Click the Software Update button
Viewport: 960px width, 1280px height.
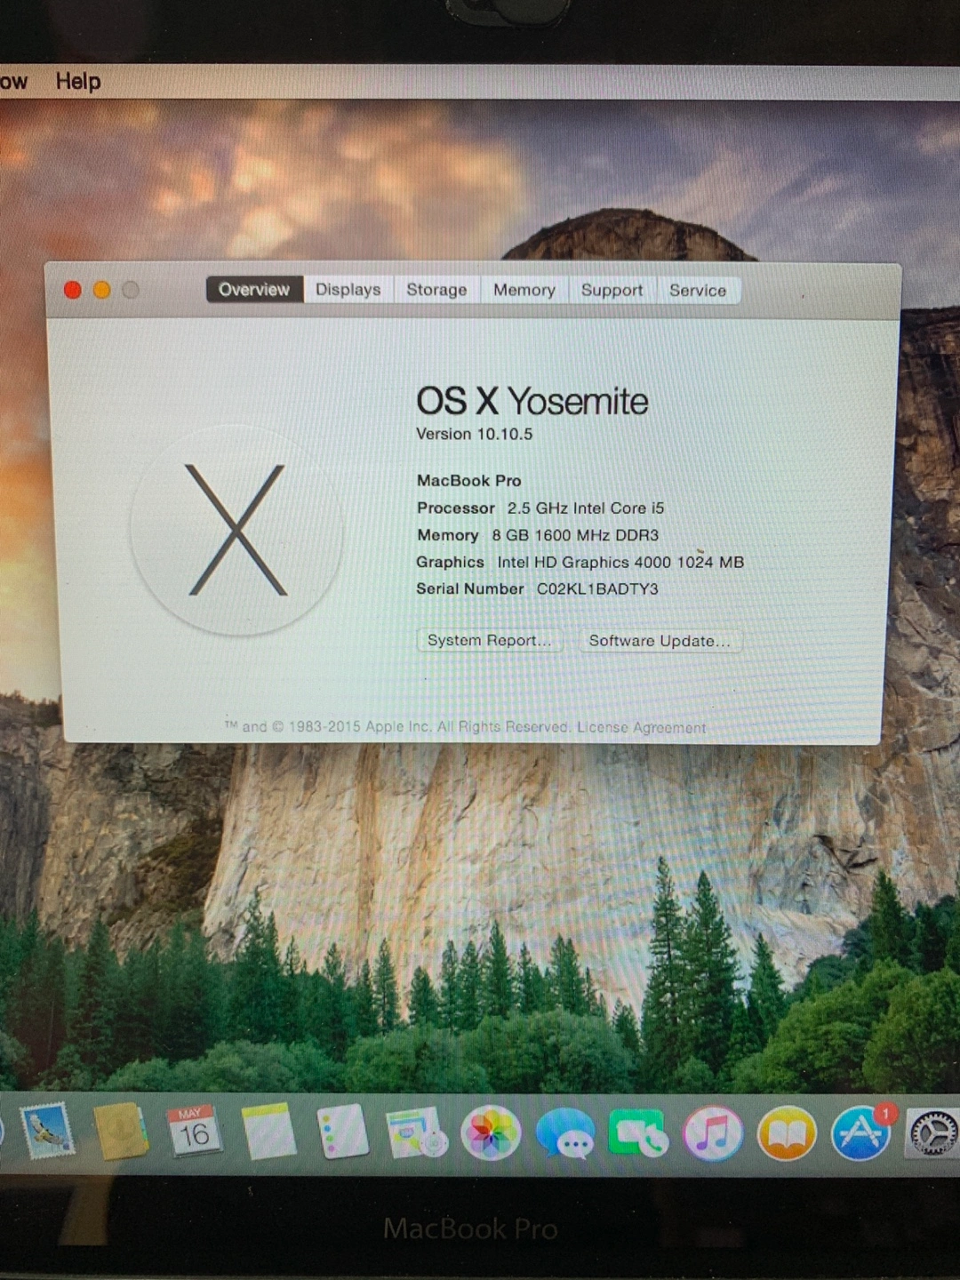[660, 641]
